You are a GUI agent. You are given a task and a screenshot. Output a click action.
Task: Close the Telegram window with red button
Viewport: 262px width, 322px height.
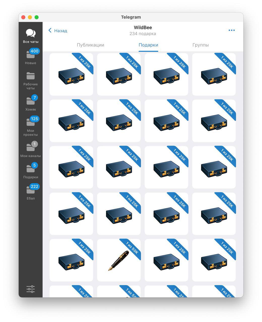(23, 17)
